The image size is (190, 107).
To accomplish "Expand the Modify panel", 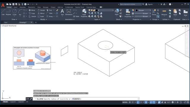I will [x=44, y=19].
